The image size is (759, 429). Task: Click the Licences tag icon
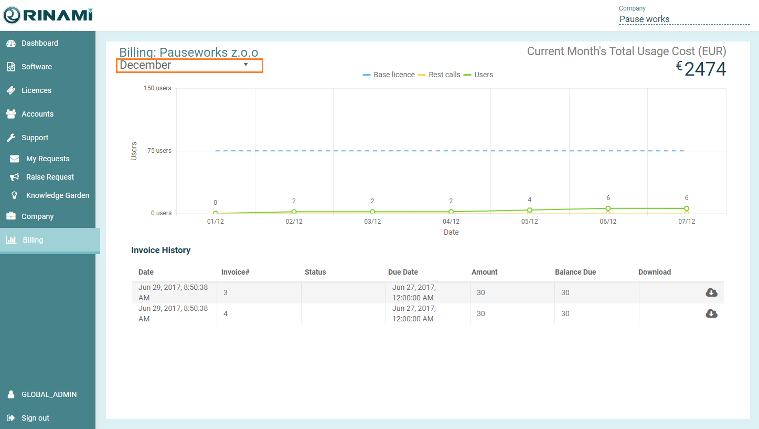tap(10, 90)
